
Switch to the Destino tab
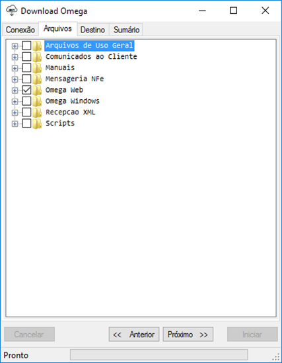(x=92, y=30)
